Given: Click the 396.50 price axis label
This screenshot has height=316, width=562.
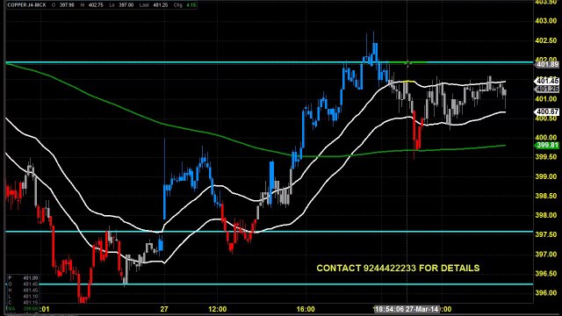Looking at the screenshot, I should pyautogui.click(x=546, y=274).
